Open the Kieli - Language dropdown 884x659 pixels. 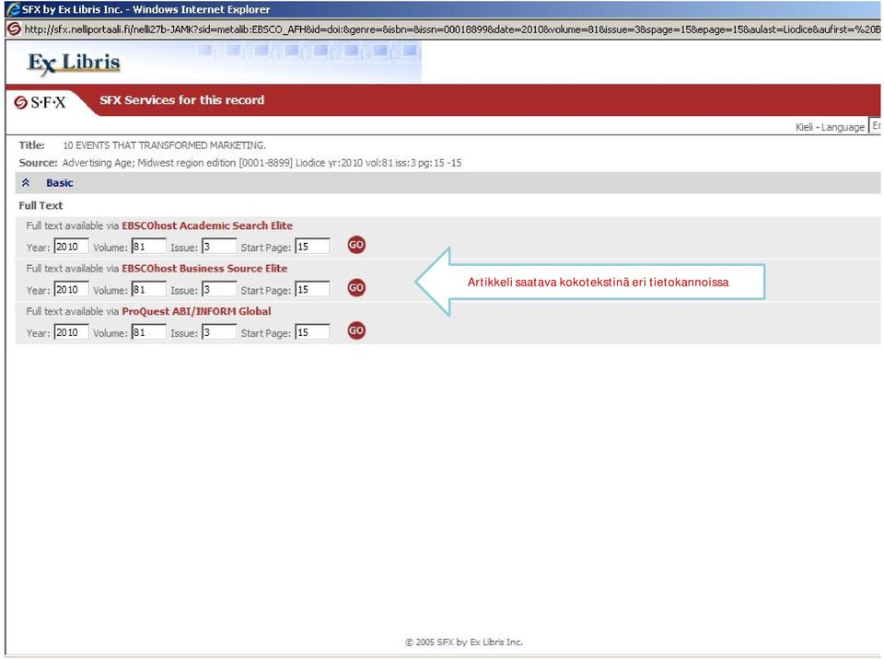click(875, 126)
